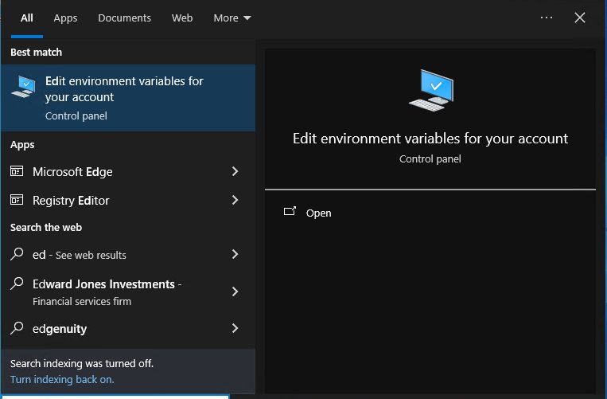Screen dimensions: 607x399
Task: Click the Microsoft Edge app icon
Action: click(x=17, y=171)
